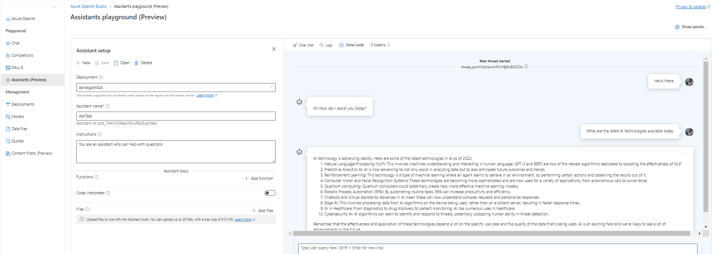Click horizontal scrollbar right arrow
The image size is (712, 254).
pyautogui.click(x=699, y=234)
